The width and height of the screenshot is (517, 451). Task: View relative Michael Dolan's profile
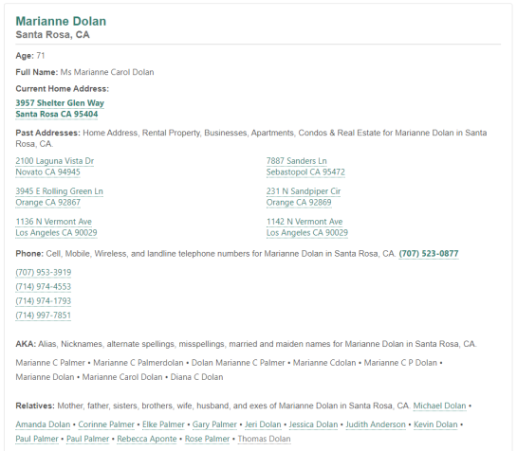(439, 406)
